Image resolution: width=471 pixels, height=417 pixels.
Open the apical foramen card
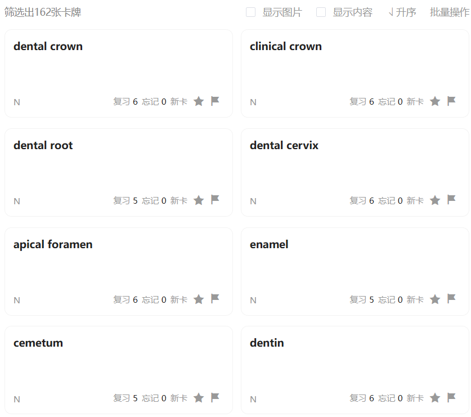pos(119,271)
